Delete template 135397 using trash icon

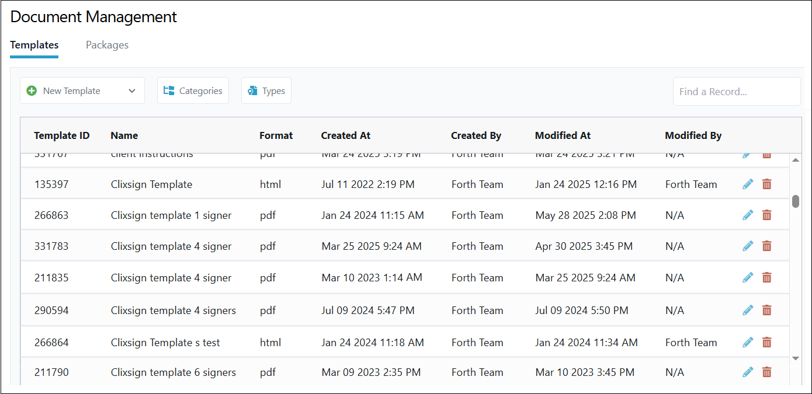pos(767,184)
